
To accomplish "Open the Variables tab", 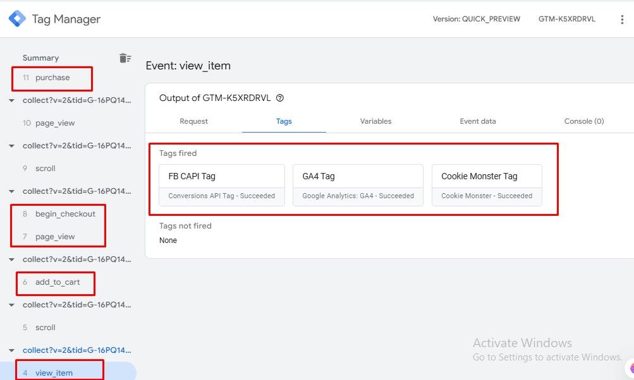I will click(x=375, y=121).
